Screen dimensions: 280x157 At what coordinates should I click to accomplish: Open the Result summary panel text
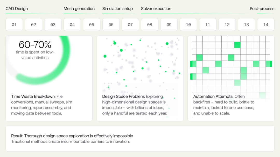tap(72, 139)
